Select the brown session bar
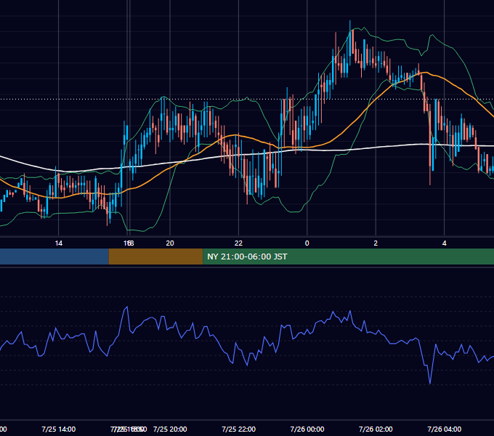Viewport: 494px width, 436px height. [x=155, y=257]
